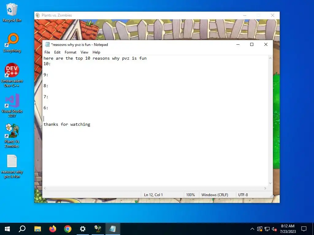
Task: Click the vertical scrollbar up arrow in Notepad
Action: [270, 58]
